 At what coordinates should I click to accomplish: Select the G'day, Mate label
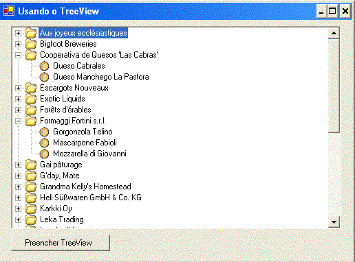click(60, 176)
